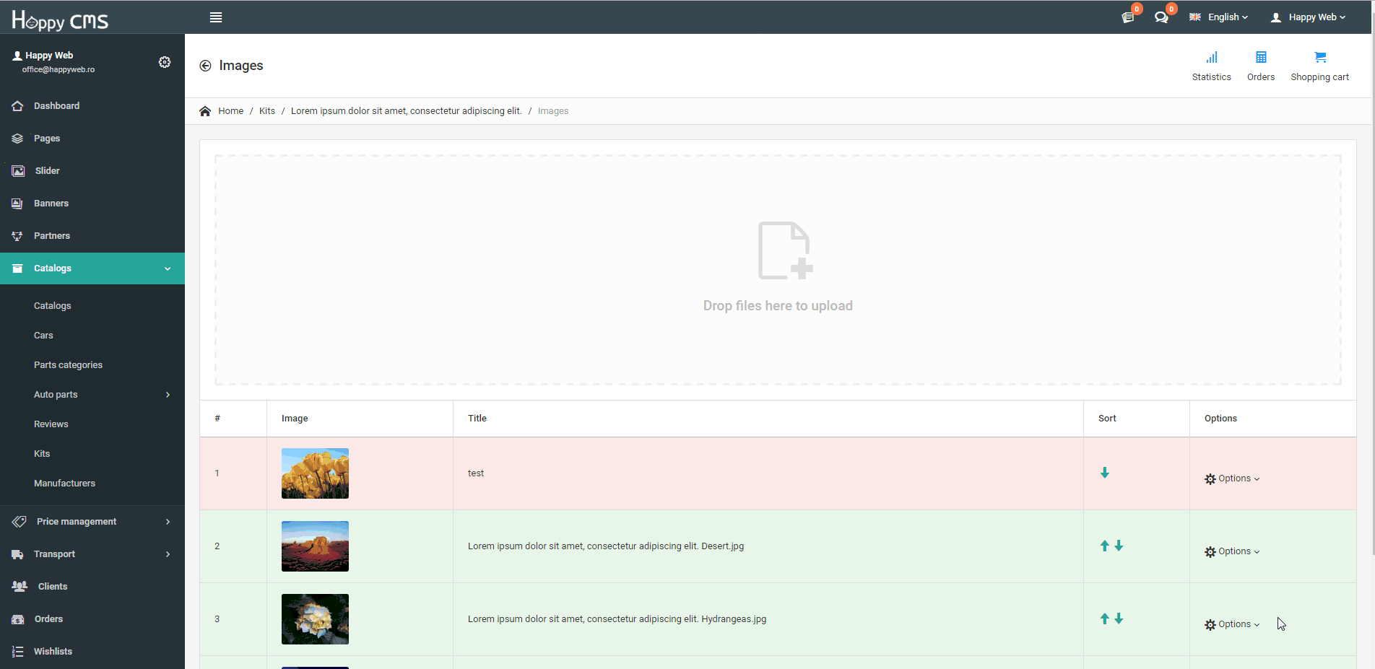Open Wishlists in the sidebar
The width and height of the screenshot is (1375, 669).
(x=92, y=651)
